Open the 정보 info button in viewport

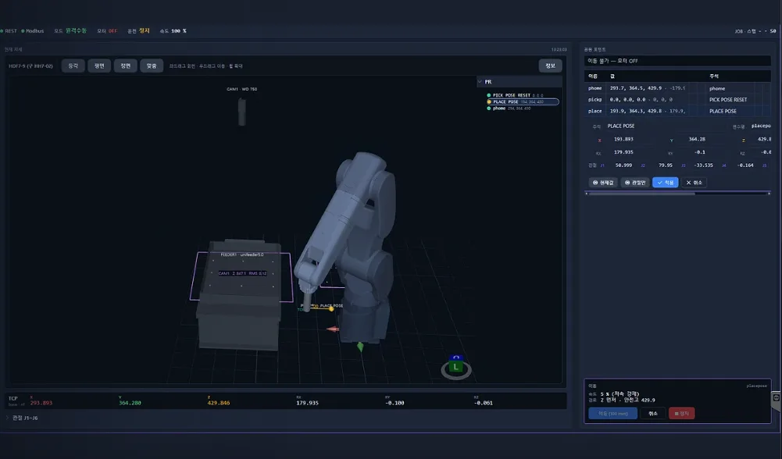[x=550, y=66]
